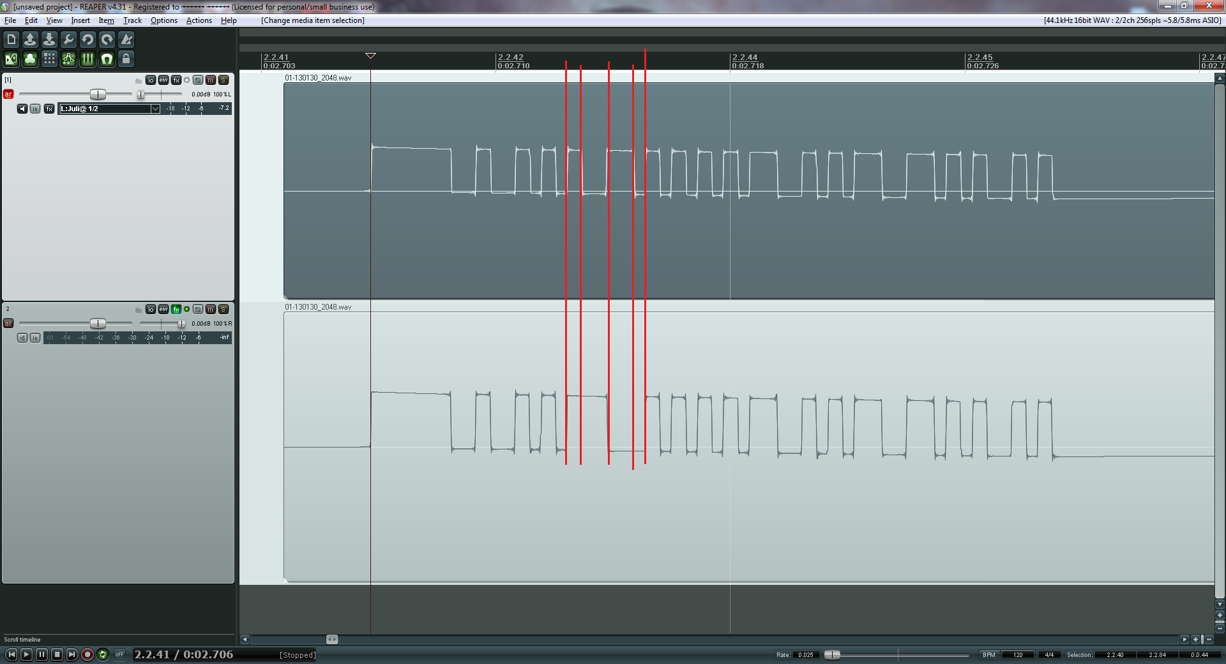Go to project end transport button
1226x664 pixels.
click(x=72, y=654)
